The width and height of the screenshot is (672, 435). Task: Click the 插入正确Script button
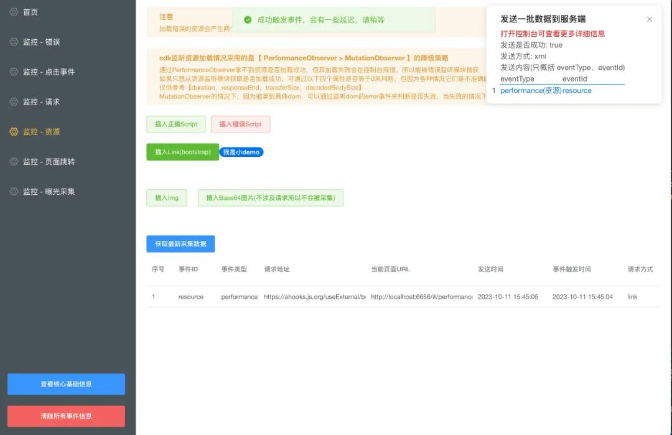(x=176, y=124)
